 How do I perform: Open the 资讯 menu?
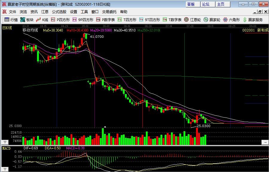coord(34,12)
